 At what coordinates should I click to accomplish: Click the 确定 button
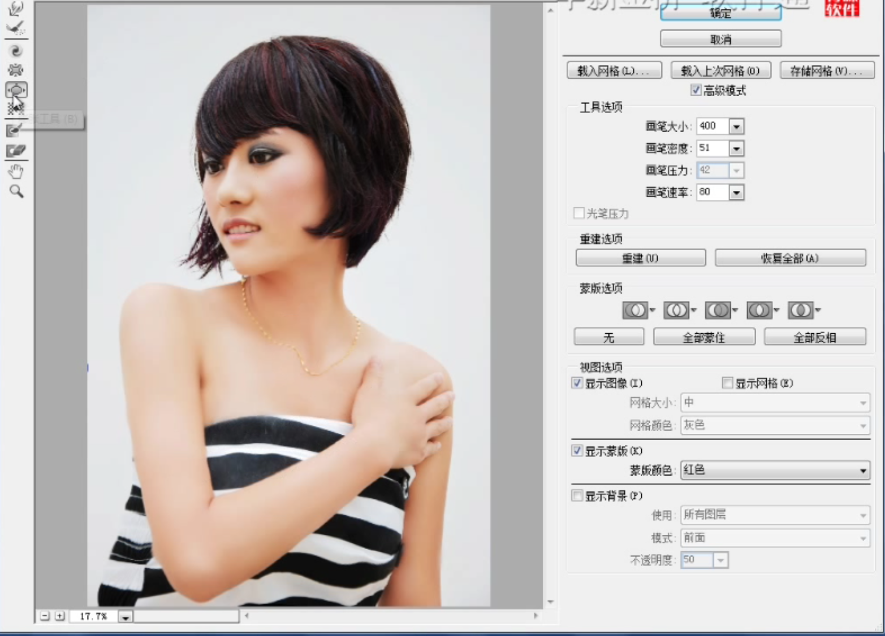pyautogui.click(x=720, y=12)
